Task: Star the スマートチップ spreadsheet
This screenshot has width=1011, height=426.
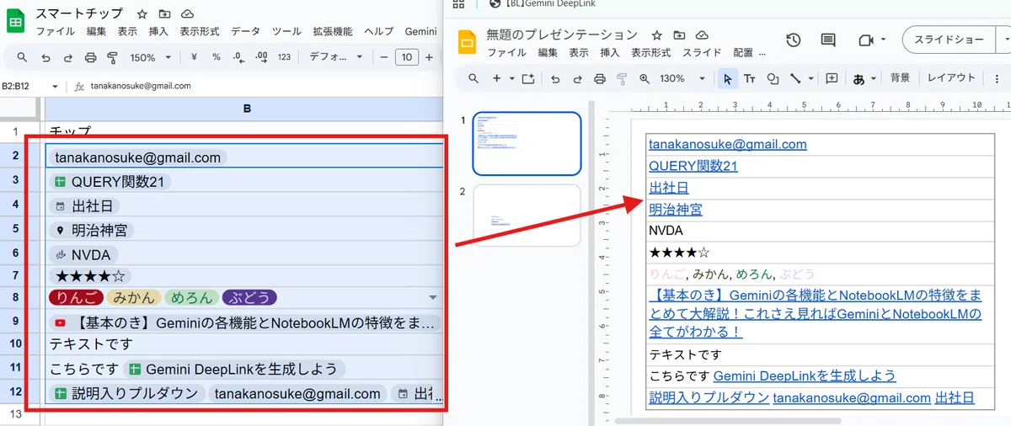Action: 142,14
